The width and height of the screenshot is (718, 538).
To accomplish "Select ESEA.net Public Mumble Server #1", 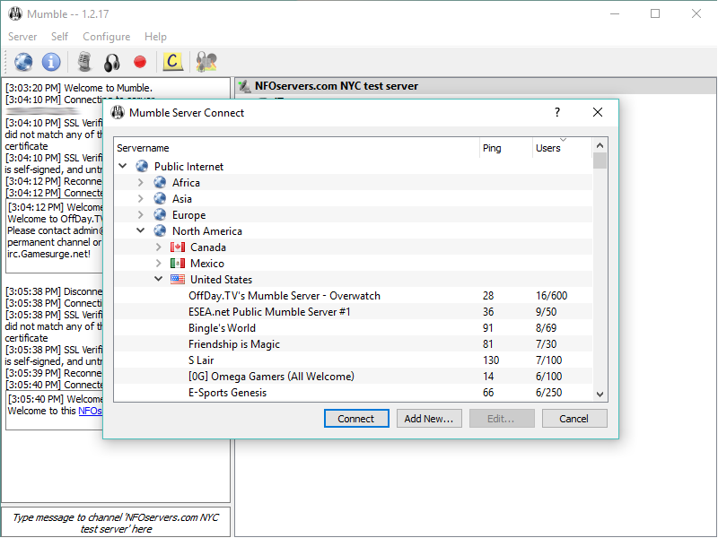I will click(x=269, y=311).
